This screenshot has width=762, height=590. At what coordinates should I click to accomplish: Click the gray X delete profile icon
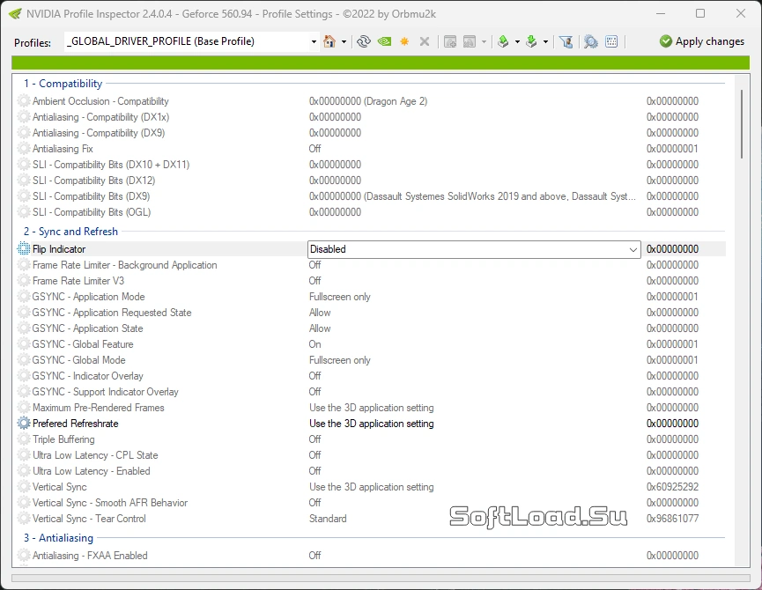click(425, 41)
